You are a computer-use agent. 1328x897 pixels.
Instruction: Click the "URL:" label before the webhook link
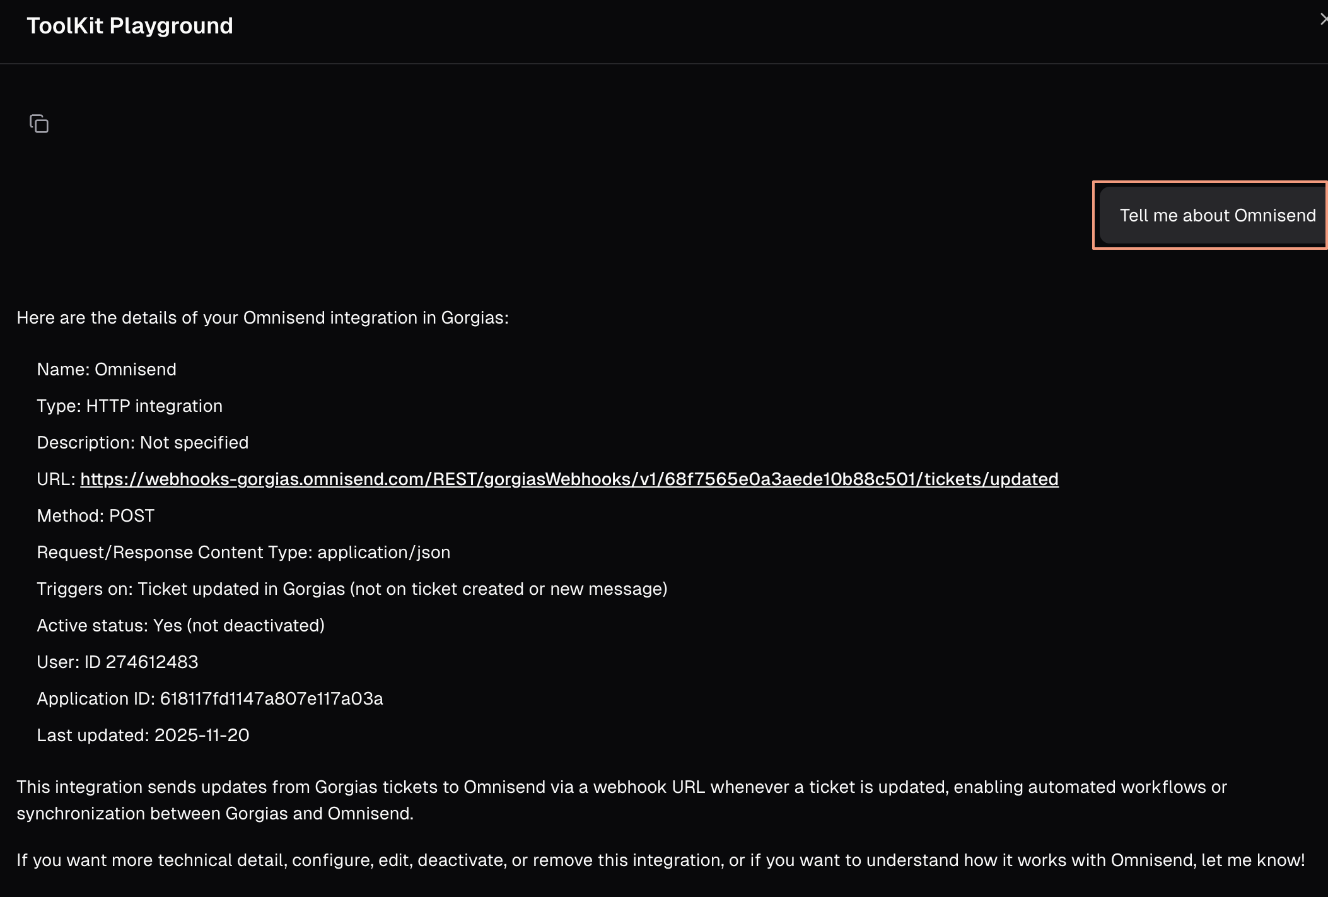click(55, 479)
